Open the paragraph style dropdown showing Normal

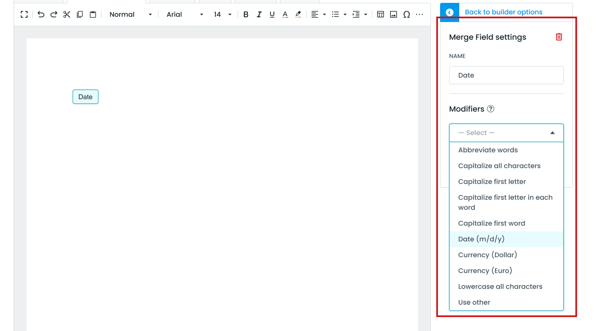(x=130, y=14)
